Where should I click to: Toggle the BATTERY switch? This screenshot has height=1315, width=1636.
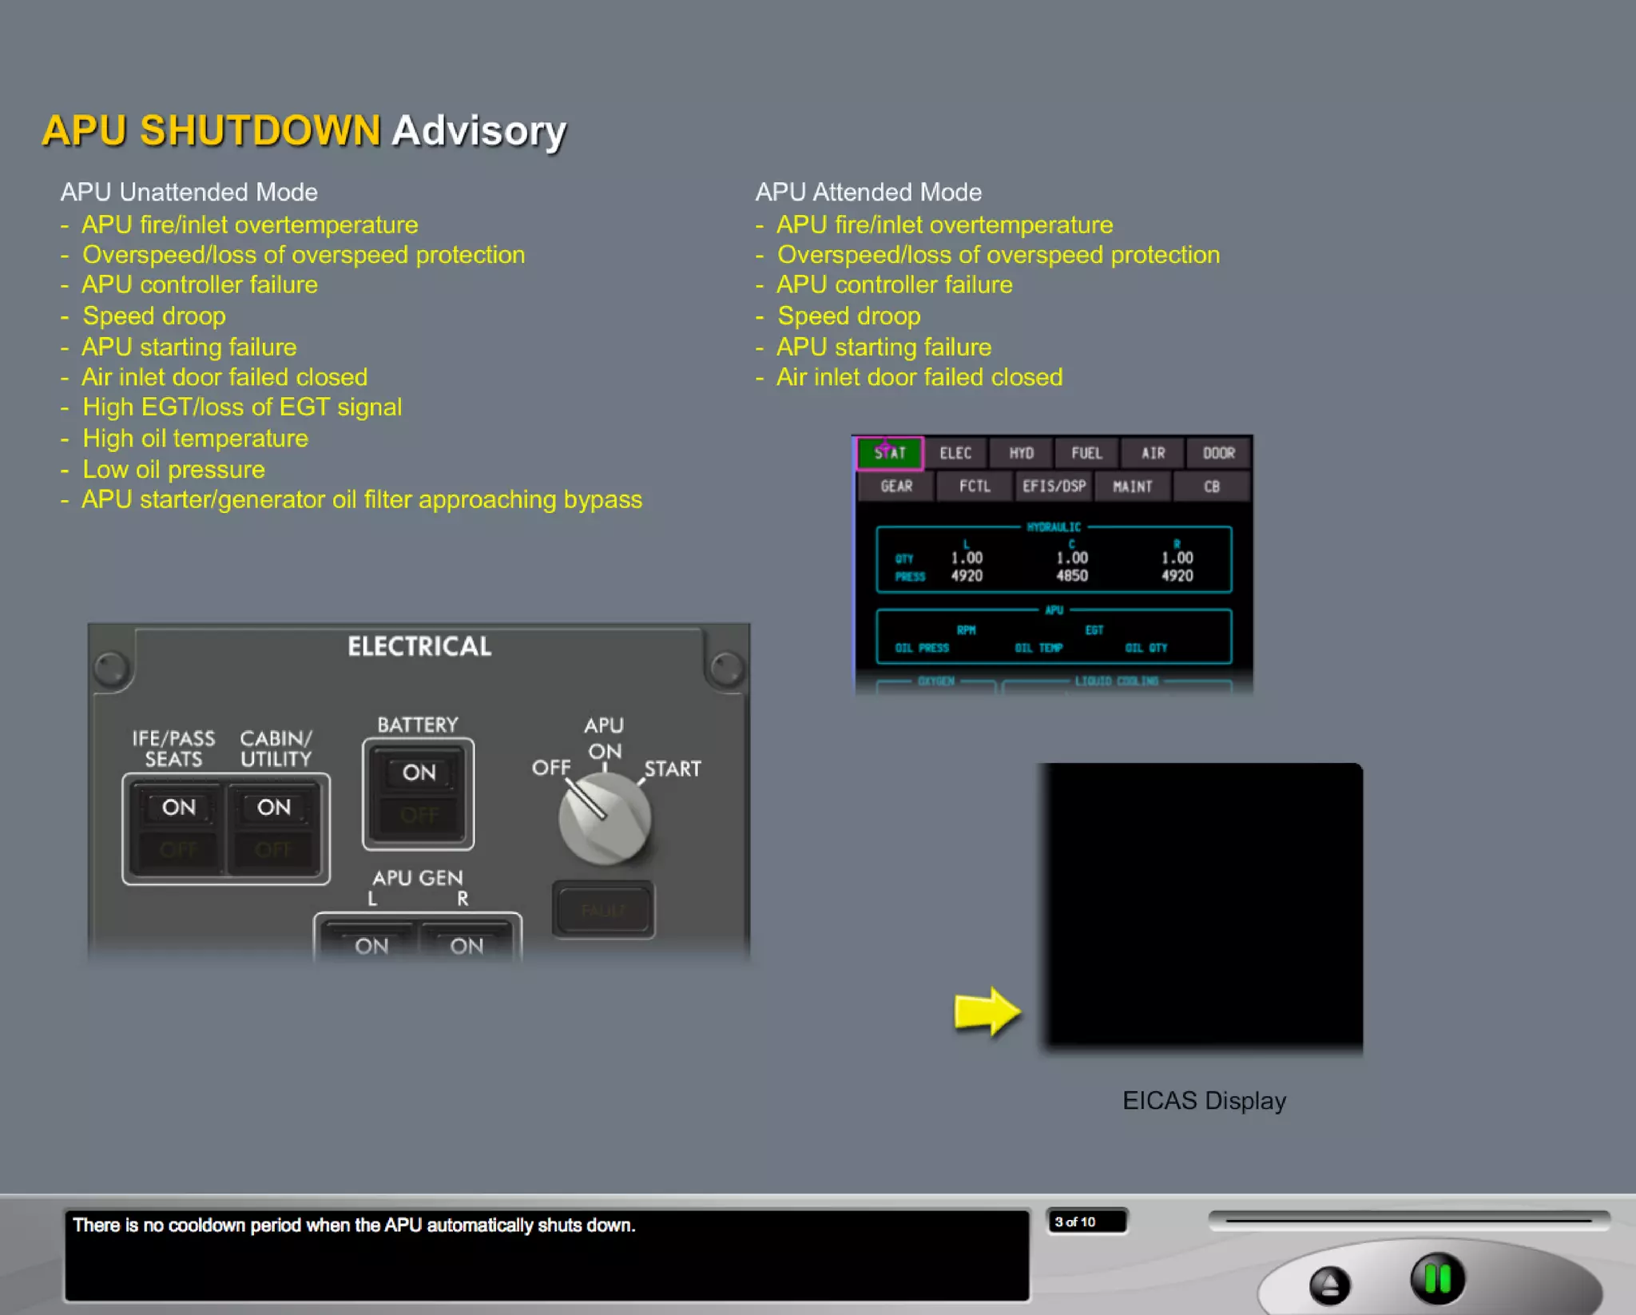pyautogui.click(x=418, y=793)
